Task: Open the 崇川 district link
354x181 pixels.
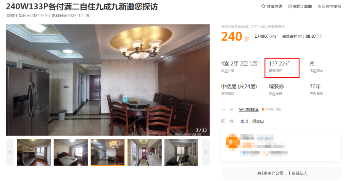Action: (x=245, y=121)
